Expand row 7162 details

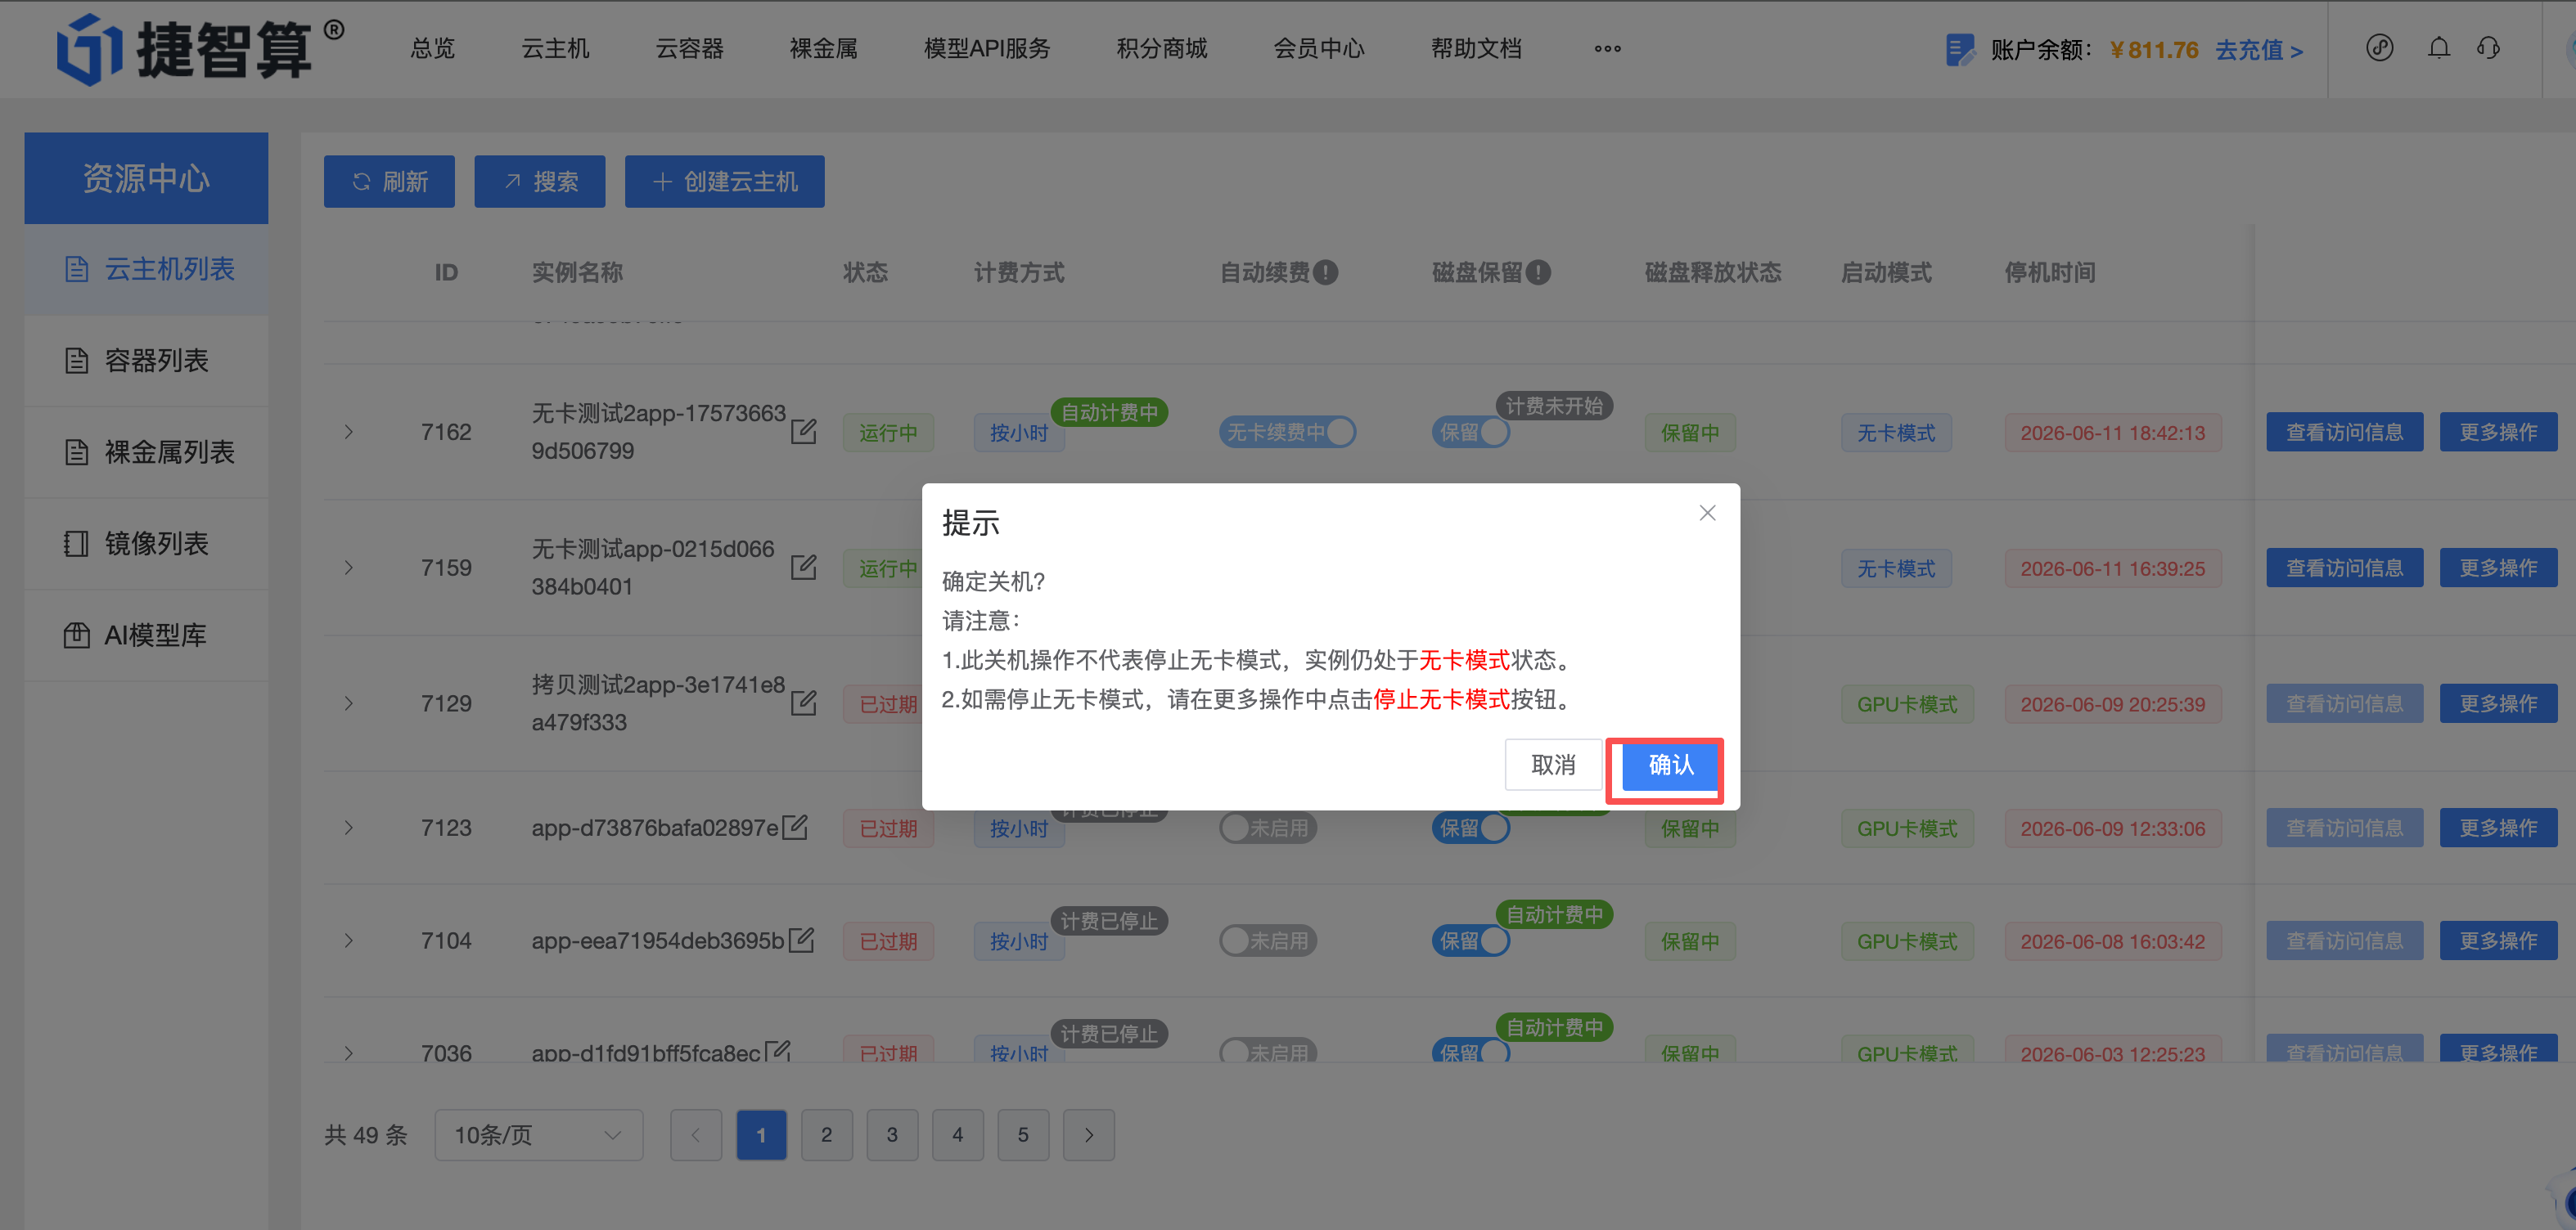(x=349, y=432)
